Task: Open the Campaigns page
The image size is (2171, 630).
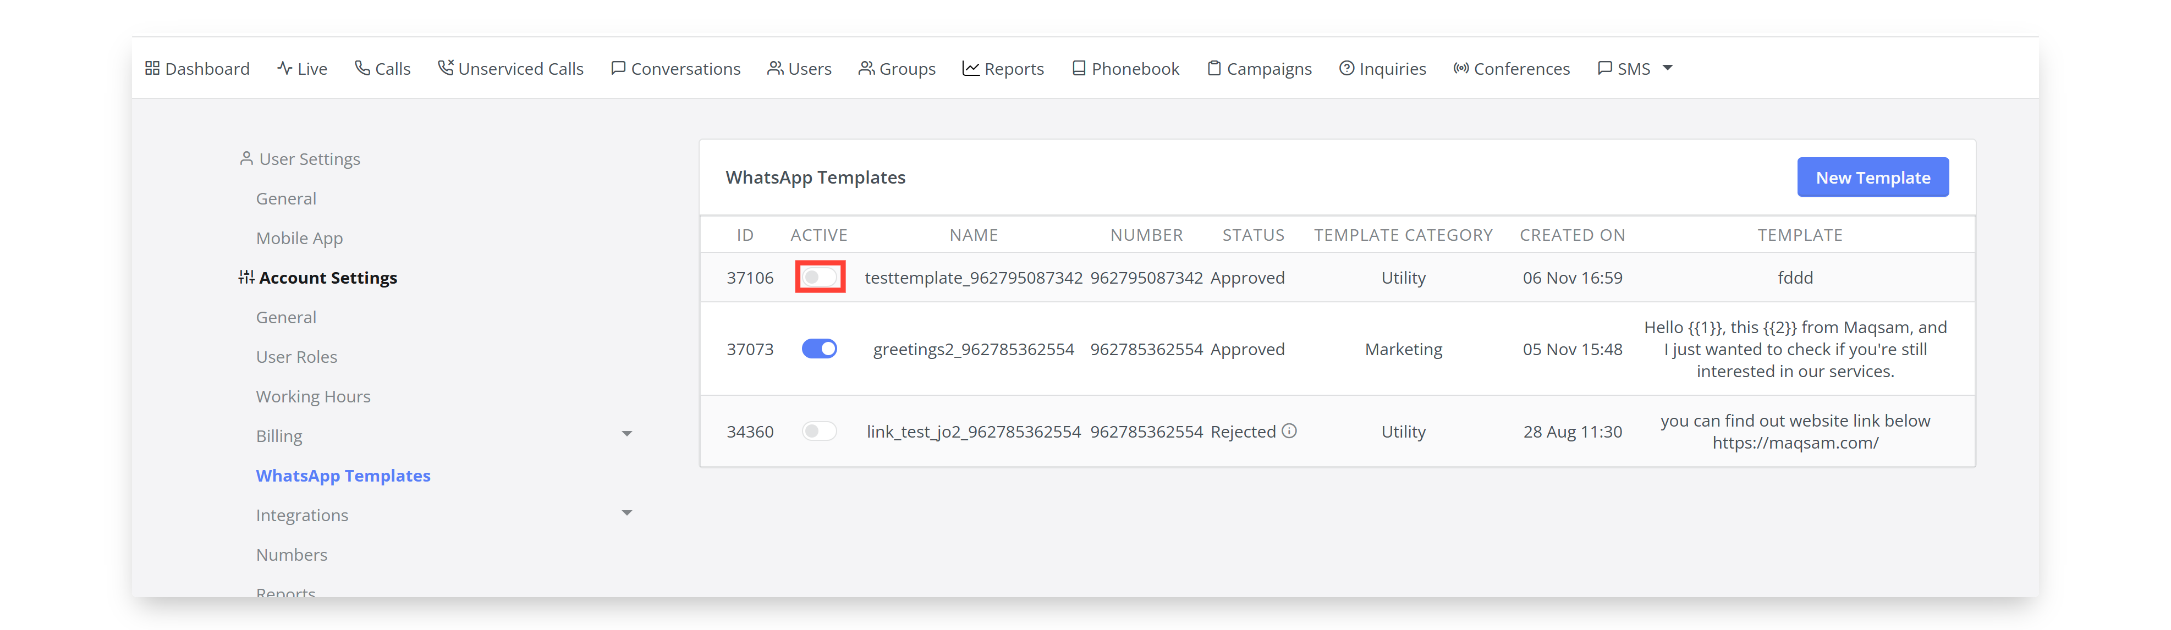Action: pyautogui.click(x=1260, y=68)
